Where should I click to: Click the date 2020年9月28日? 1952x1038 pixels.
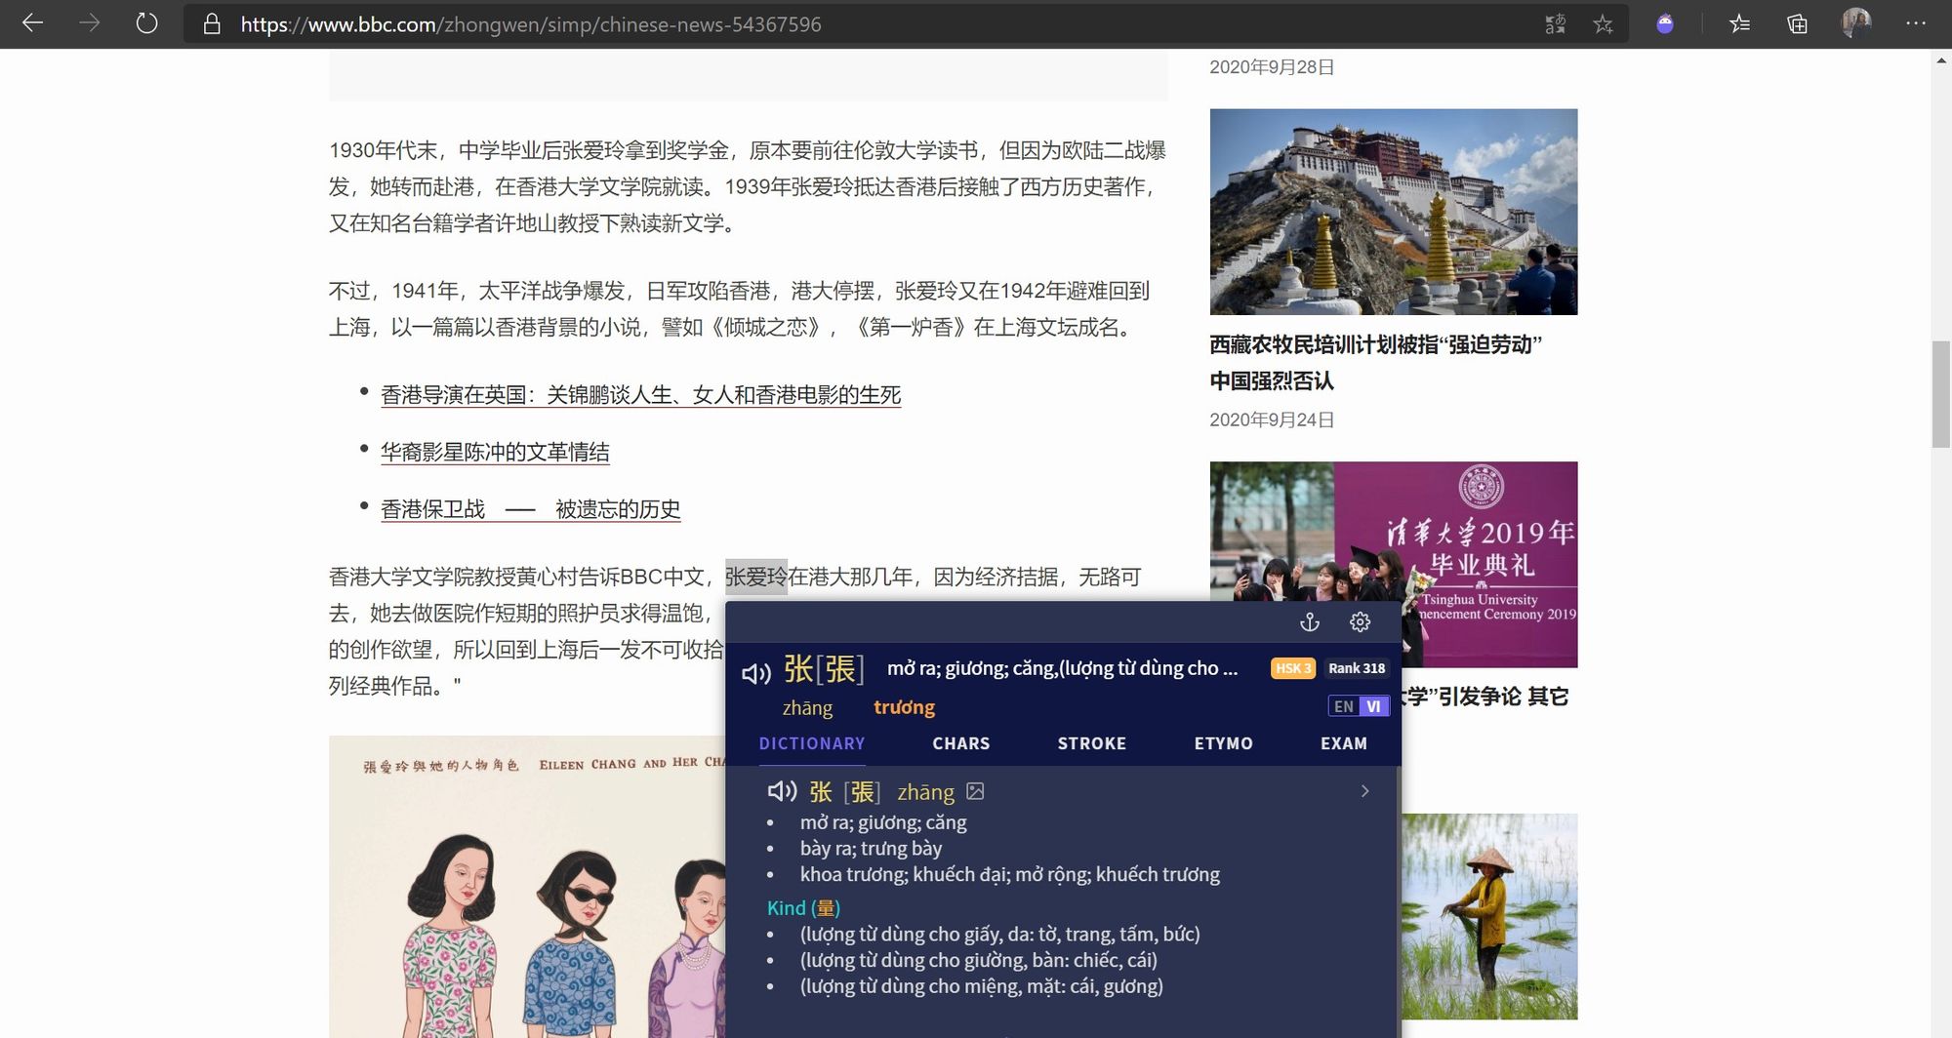[1272, 66]
